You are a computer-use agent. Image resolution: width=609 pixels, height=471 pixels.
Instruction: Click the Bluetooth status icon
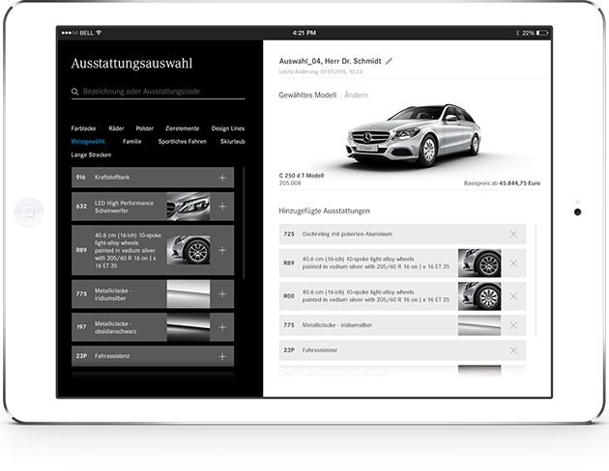point(517,33)
